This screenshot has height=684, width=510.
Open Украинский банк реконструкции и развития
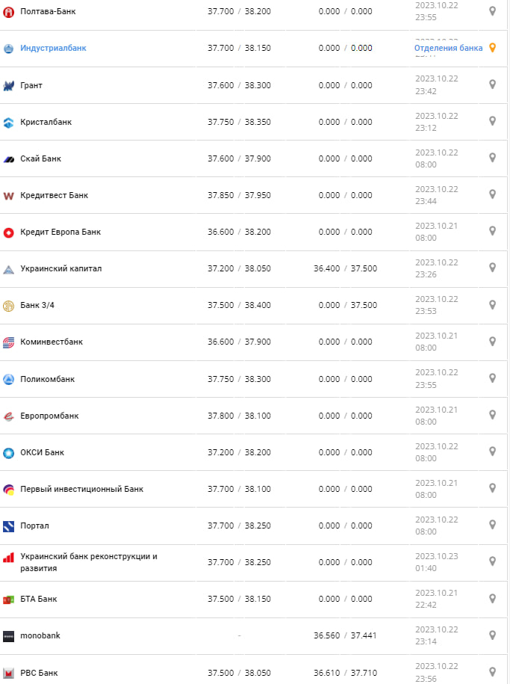pyautogui.click(x=89, y=562)
